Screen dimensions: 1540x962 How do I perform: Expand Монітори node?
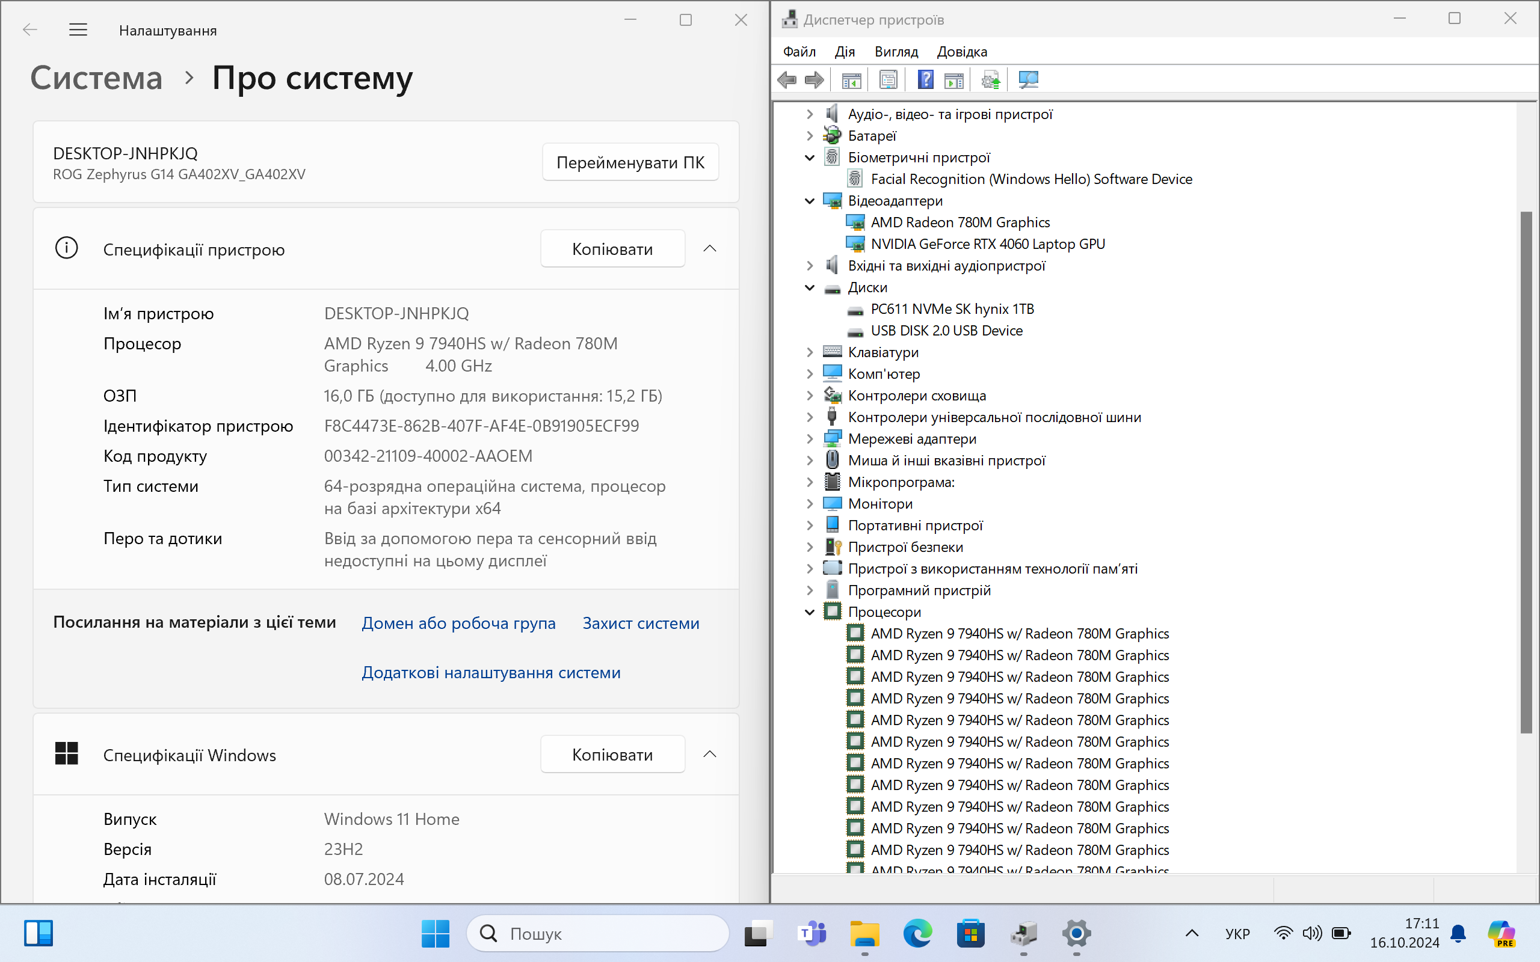click(x=810, y=503)
